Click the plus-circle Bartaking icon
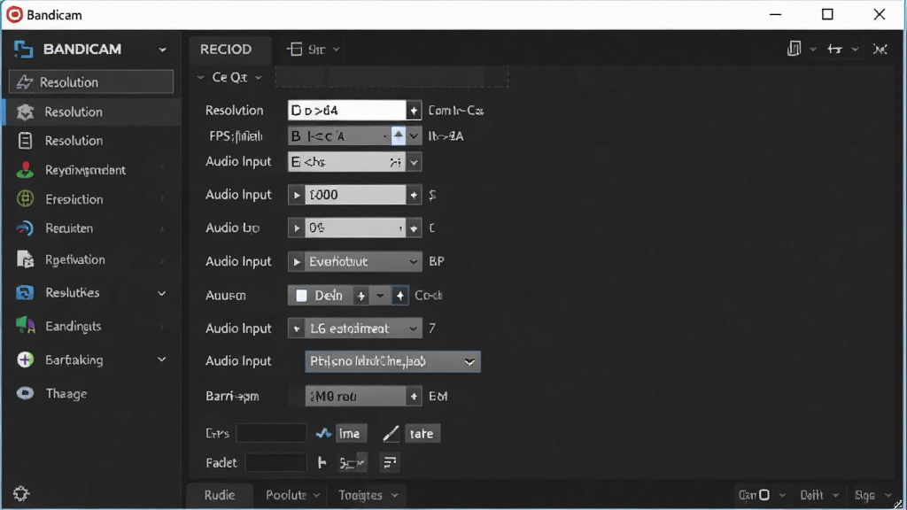Screen dimensions: 907x510 click(25, 359)
